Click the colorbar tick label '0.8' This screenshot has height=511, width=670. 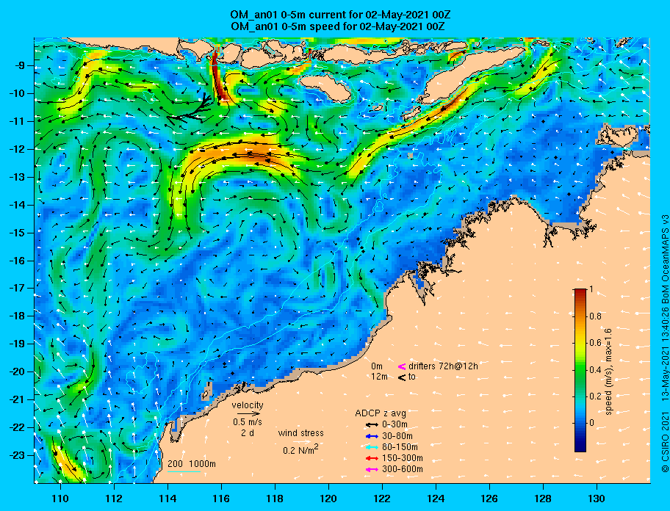tap(595, 316)
